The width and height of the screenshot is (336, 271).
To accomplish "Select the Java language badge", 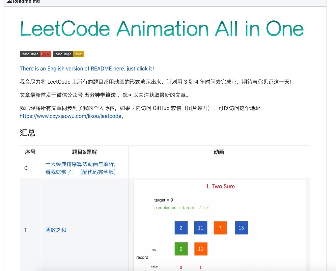I will 68,54.
